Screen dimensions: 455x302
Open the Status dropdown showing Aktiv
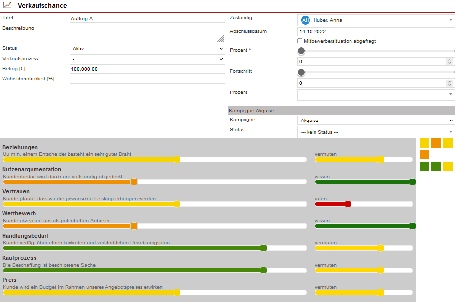point(147,49)
